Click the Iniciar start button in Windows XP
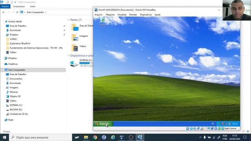 (x=104, y=124)
